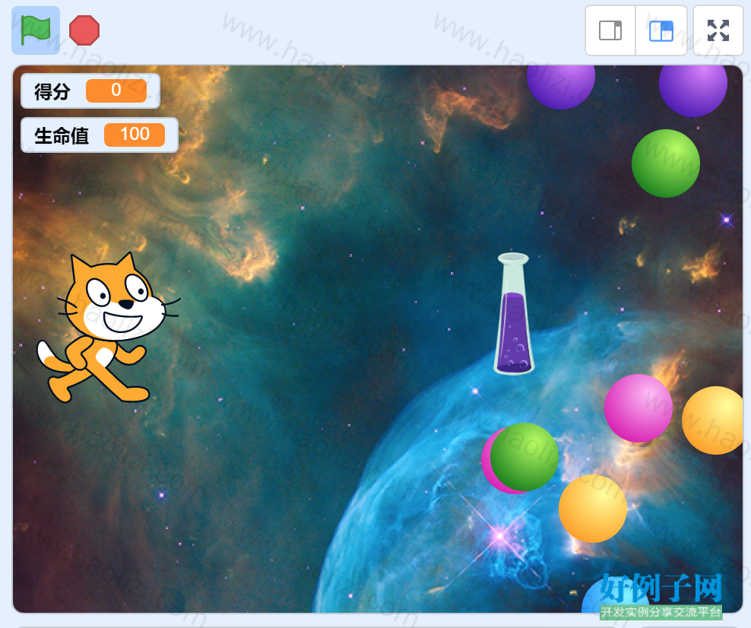This screenshot has height=628, width=751.
Task: Click the purple ball in the top-right stage corner
Action: coord(693,90)
